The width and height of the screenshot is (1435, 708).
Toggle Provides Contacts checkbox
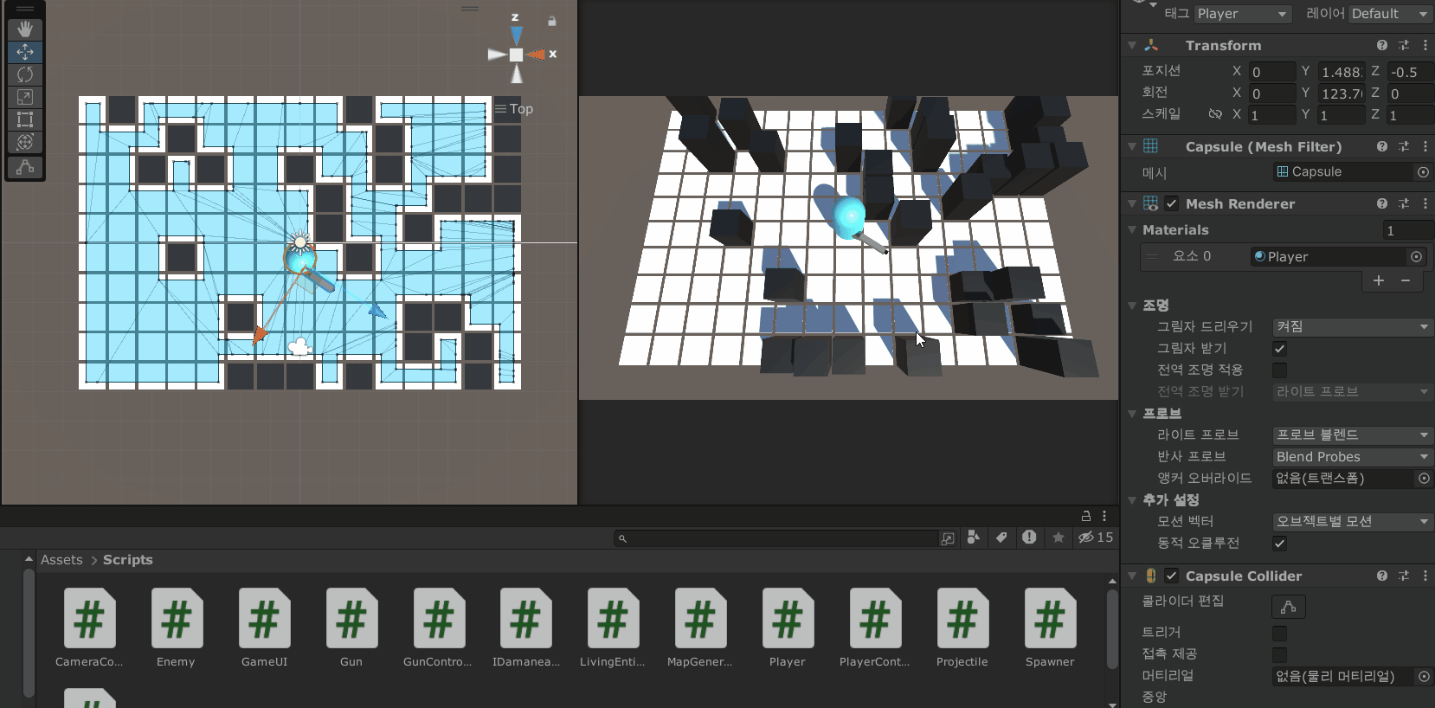click(1279, 655)
